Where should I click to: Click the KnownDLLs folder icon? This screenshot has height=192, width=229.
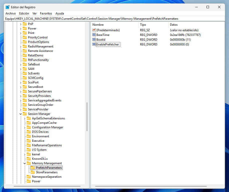coord(29,159)
